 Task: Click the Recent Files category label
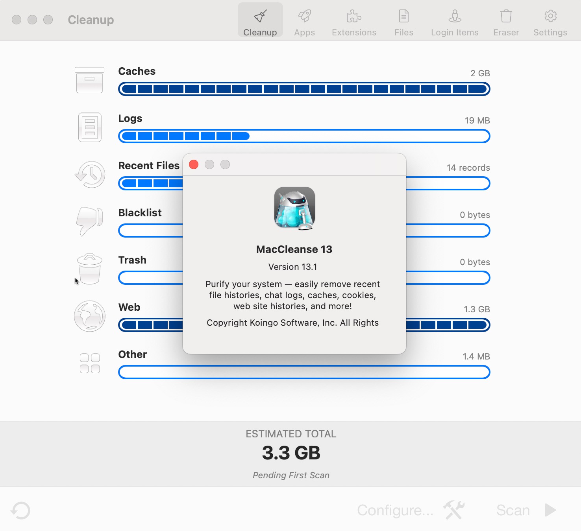(149, 166)
